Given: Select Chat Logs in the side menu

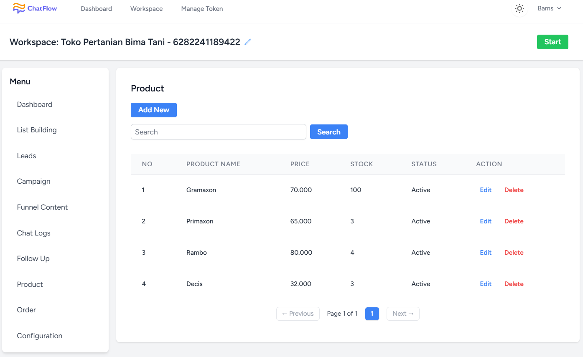Looking at the screenshot, I should coord(34,233).
